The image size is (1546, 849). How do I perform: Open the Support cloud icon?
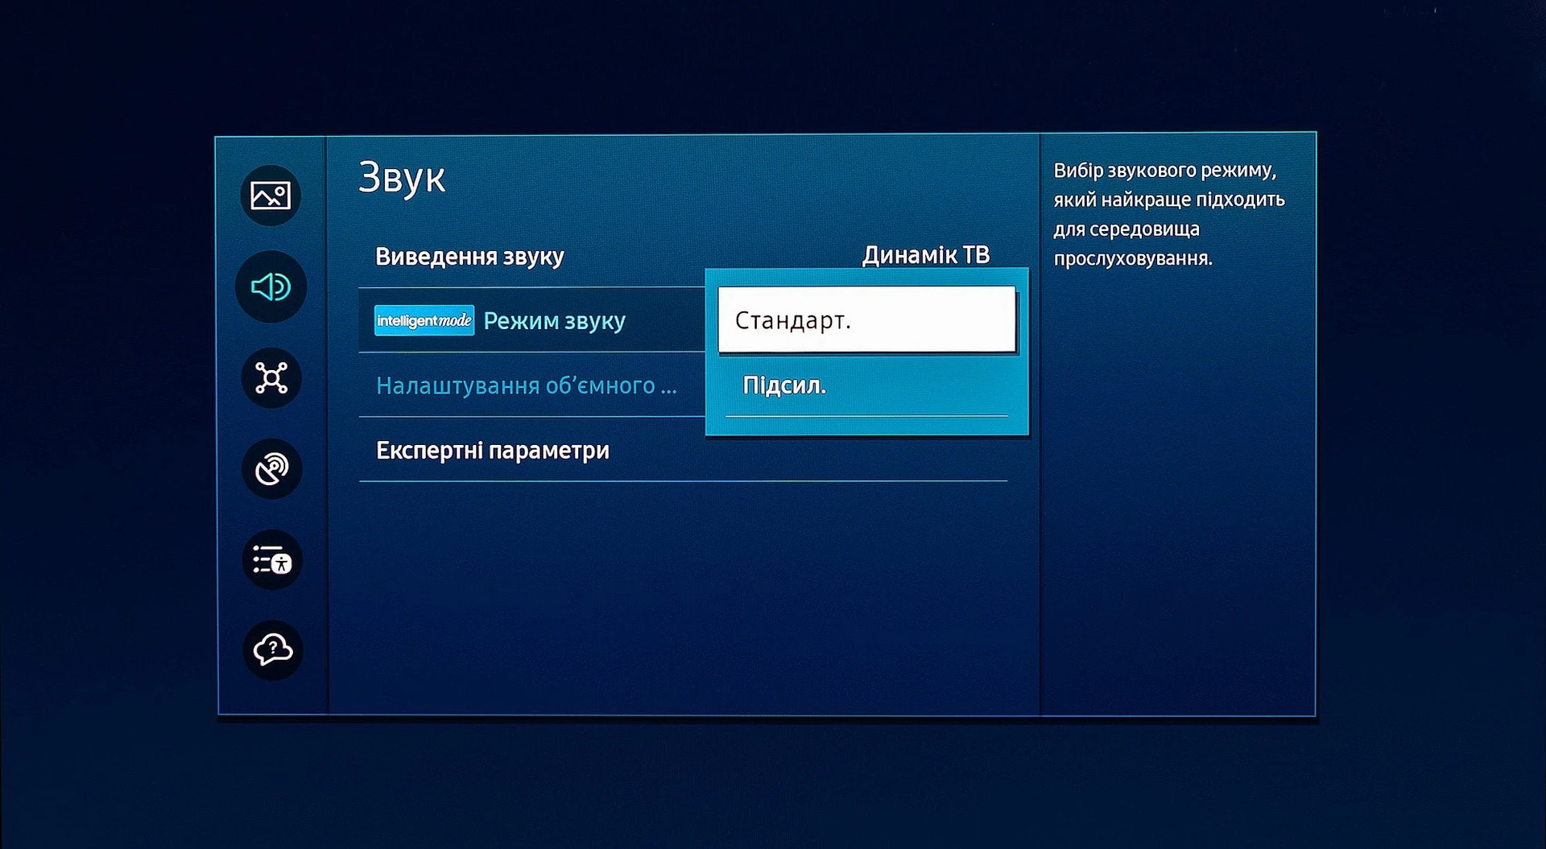coord(272,650)
